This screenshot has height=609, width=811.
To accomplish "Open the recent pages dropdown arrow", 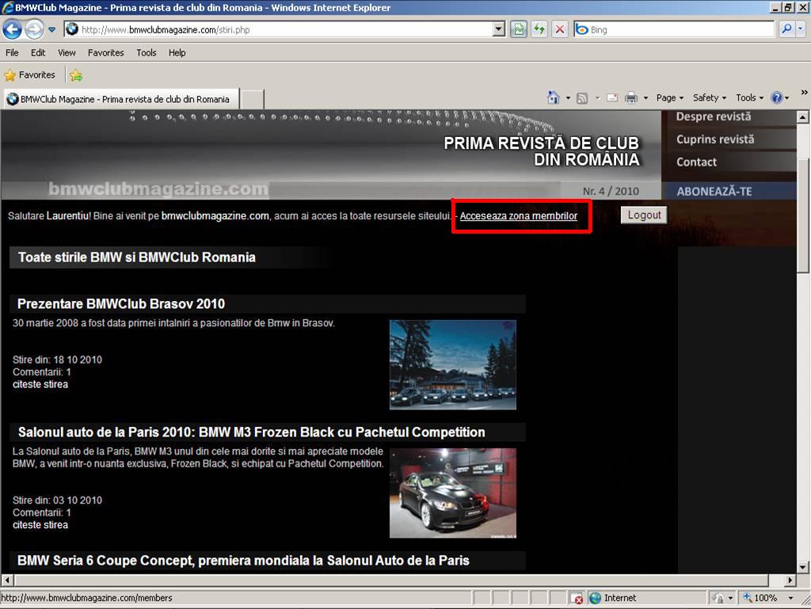I will 51,29.
